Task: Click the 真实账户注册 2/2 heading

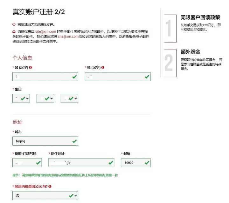Action: (38, 12)
